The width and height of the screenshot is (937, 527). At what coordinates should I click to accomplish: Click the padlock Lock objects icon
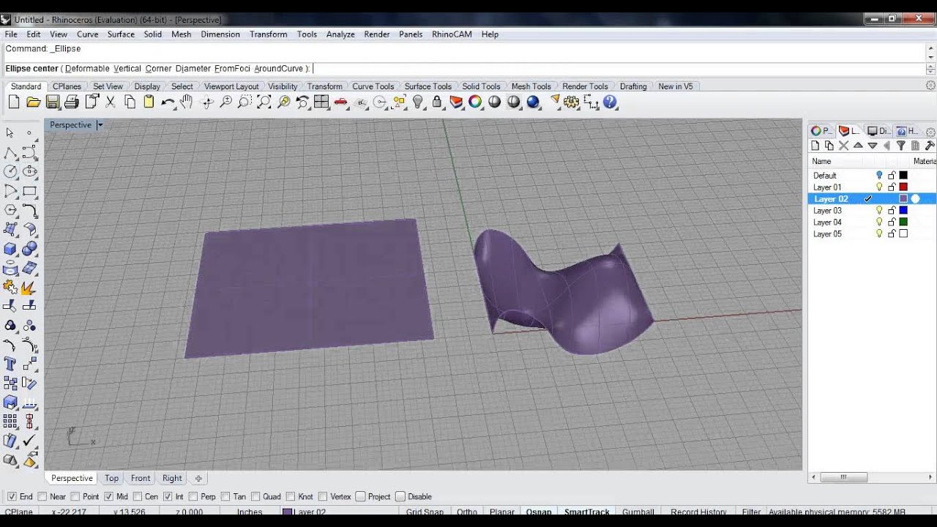pos(437,102)
